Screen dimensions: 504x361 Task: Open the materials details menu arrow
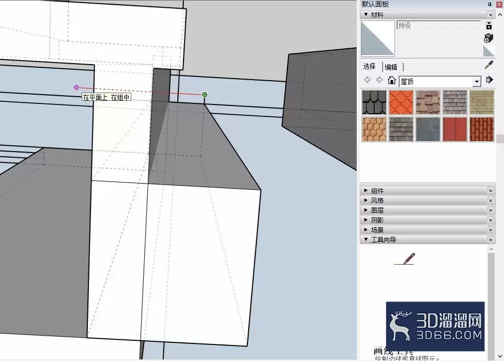490,81
